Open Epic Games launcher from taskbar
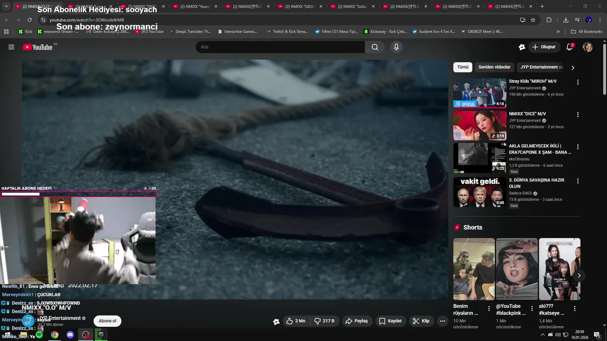Viewport: 607px width, 341px height. (x=101, y=334)
